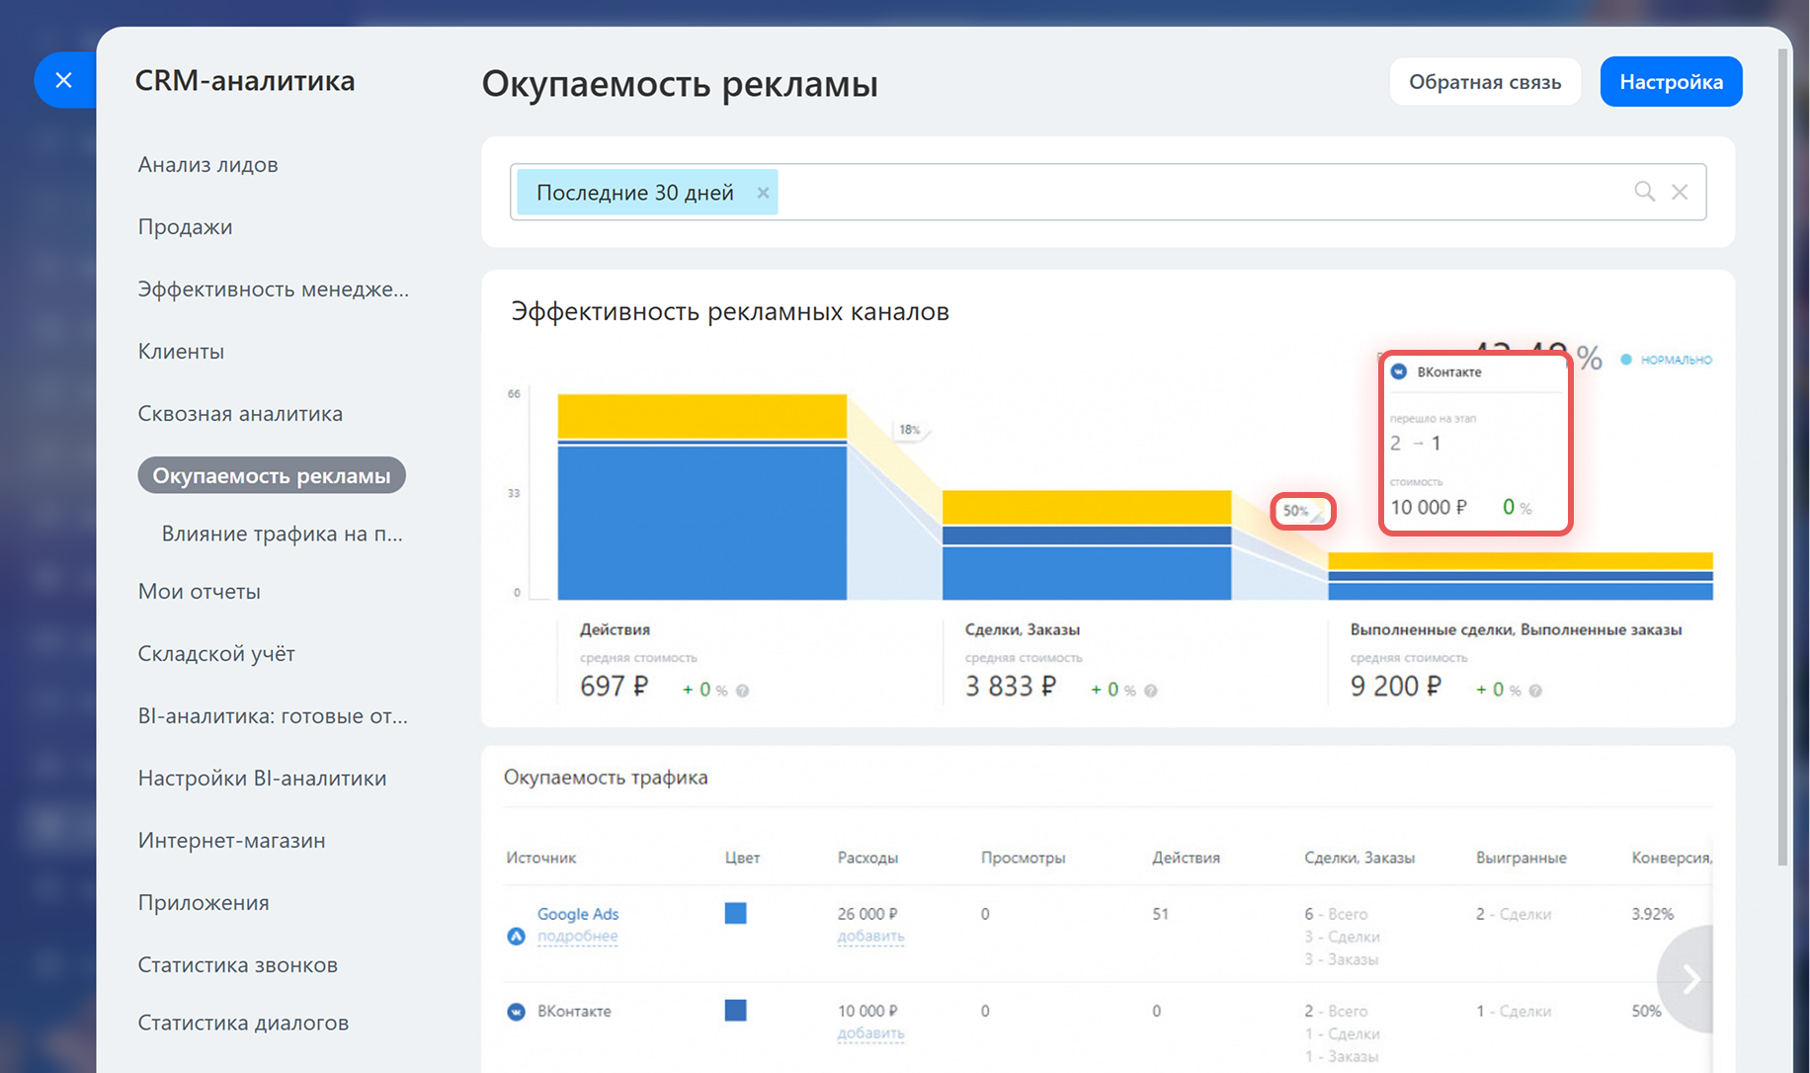
Task: Open 'BI-аналитика: готовые от...' section
Action: pos(273,716)
